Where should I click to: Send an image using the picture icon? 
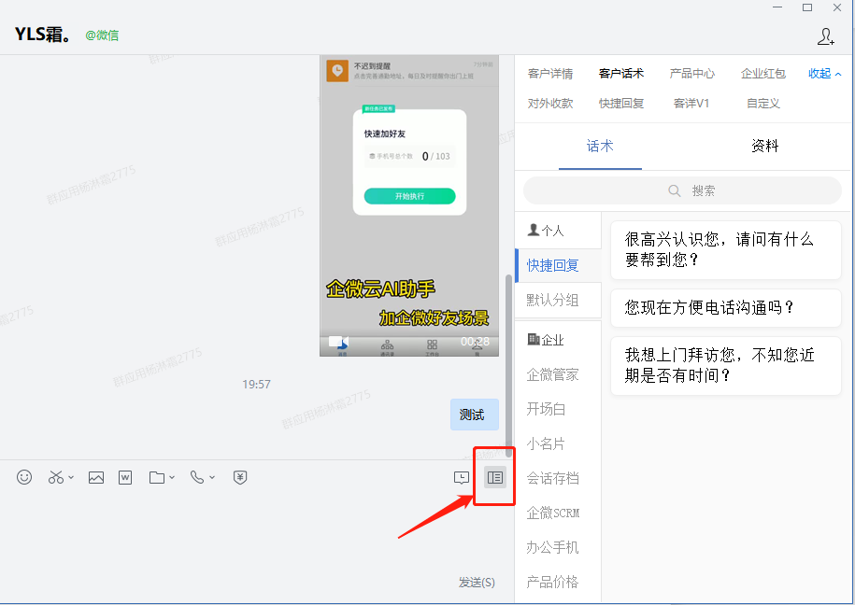click(96, 477)
